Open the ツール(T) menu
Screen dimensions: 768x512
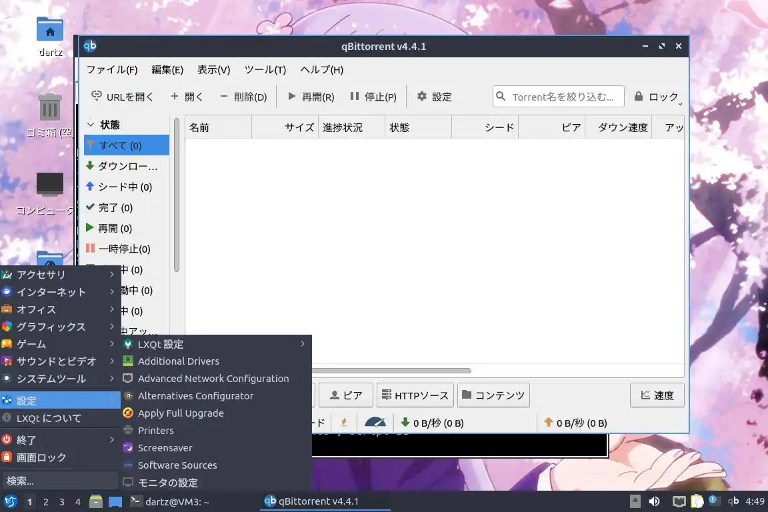[265, 69]
